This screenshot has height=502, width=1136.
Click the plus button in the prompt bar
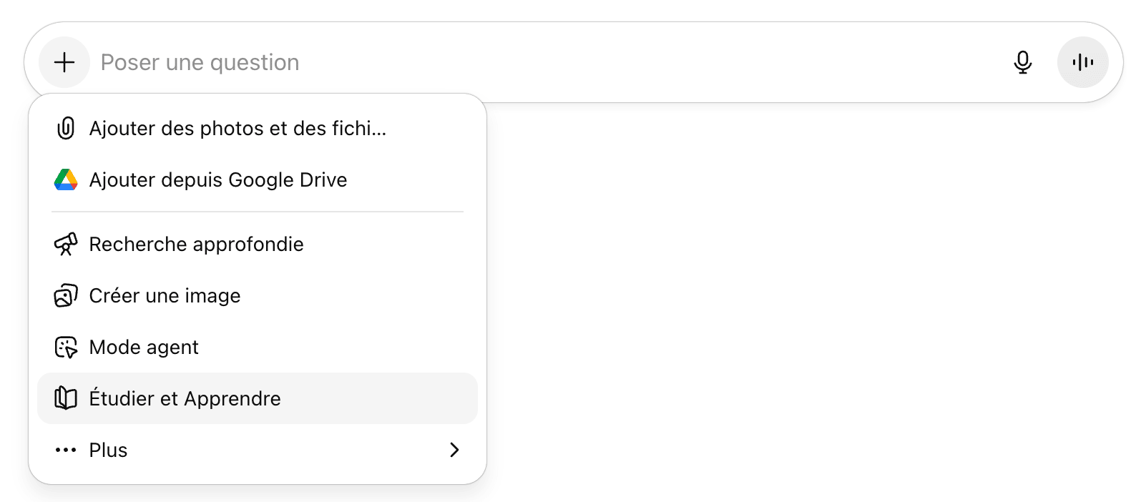64,62
